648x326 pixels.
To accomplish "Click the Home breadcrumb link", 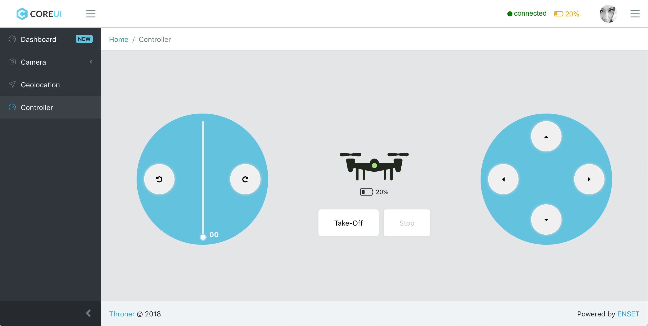I will (x=118, y=39).
